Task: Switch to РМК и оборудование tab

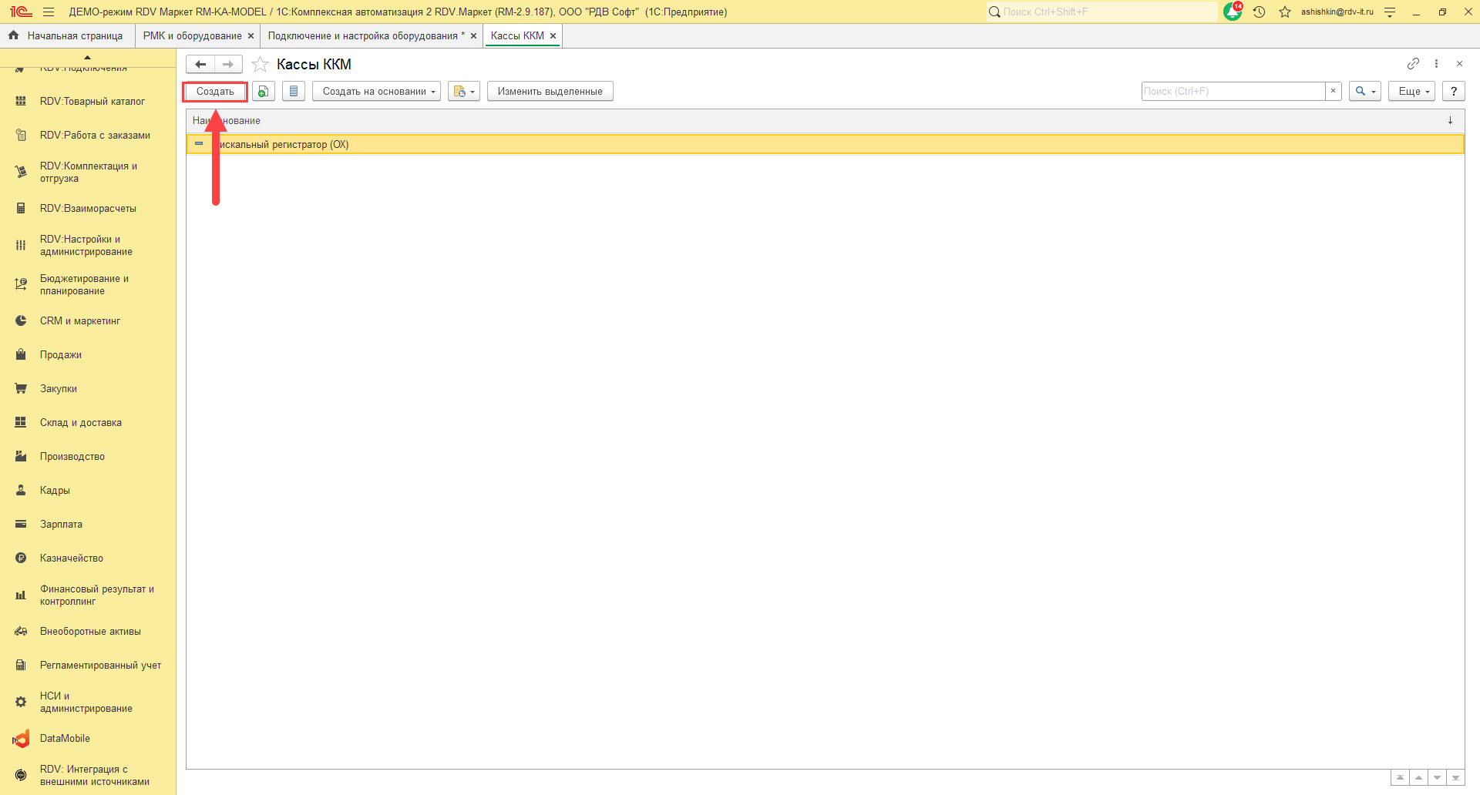Action: (x=192, y=35)
